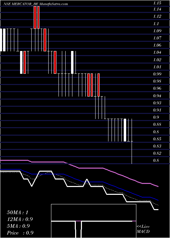The height and width of the screenshot is (238, 170).
Task: Click the MACD inset chart panel
Action: click(93, 221)
